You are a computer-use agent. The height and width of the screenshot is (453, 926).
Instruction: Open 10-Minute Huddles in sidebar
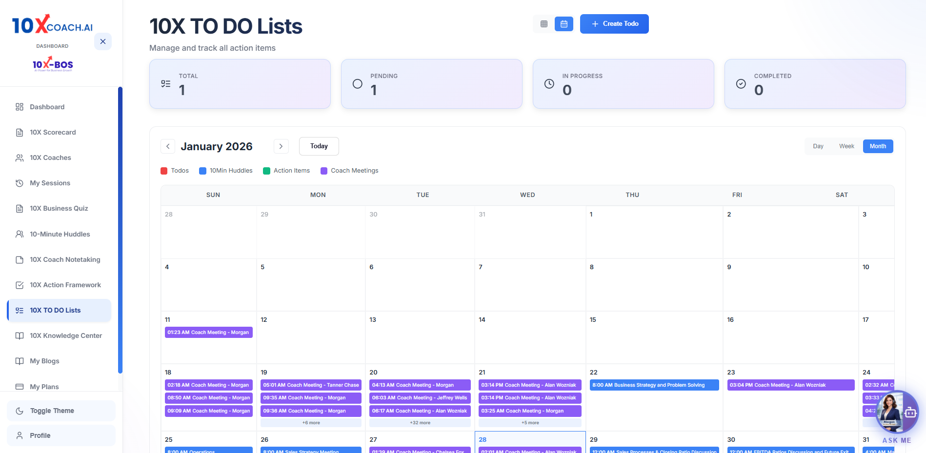(x=60, y=234)
